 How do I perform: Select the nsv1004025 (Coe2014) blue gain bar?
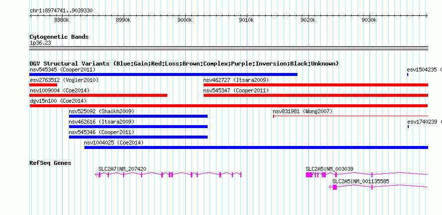pos(256,147)
